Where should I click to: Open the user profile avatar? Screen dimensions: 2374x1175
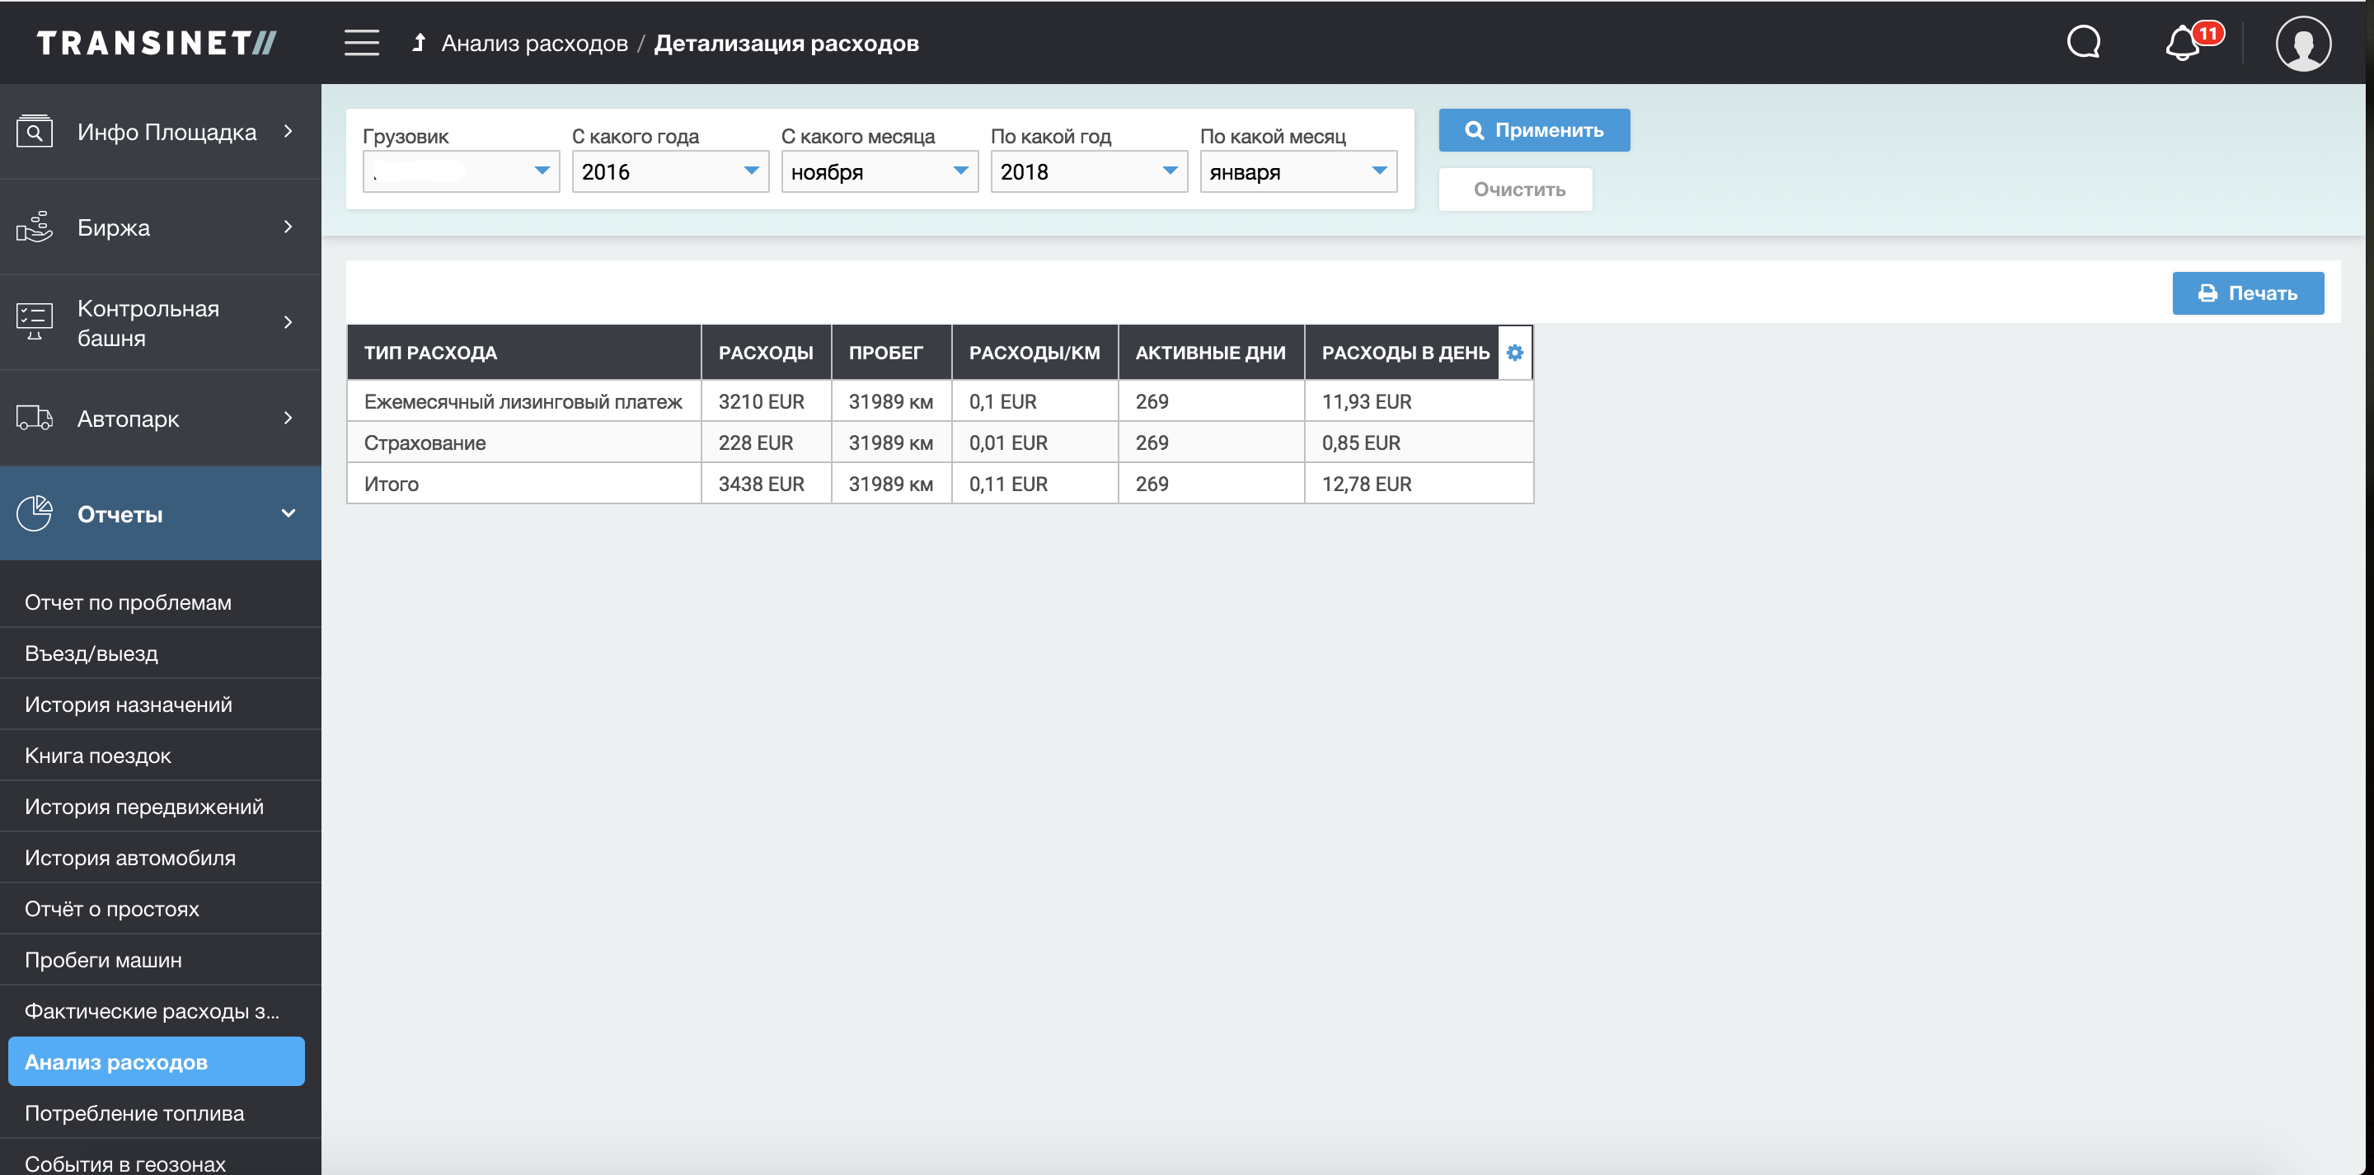[2302, 44]
